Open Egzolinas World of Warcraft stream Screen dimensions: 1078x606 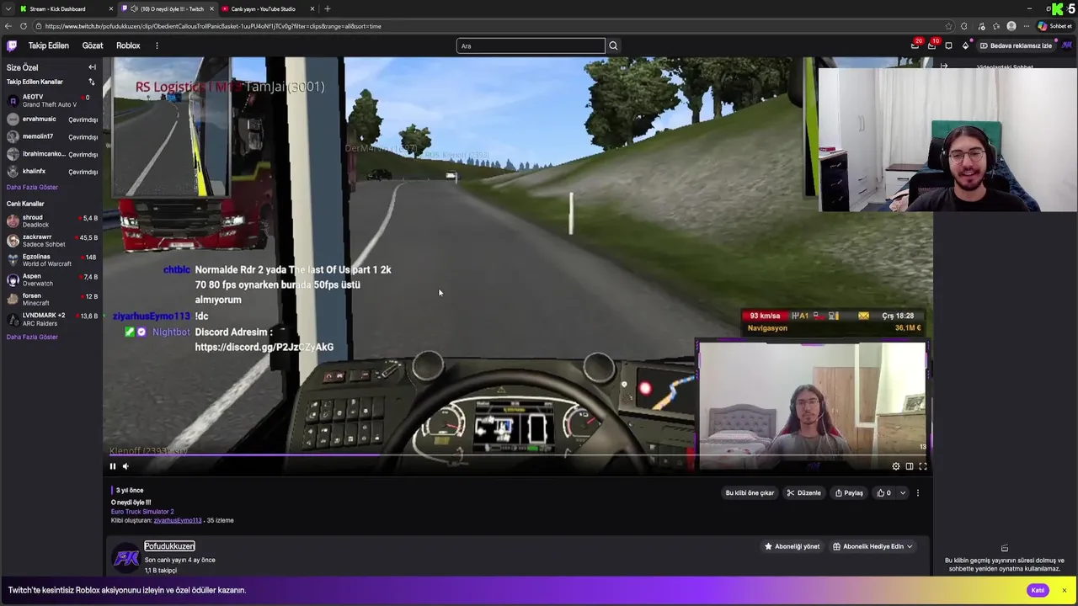tap(51, 260)
